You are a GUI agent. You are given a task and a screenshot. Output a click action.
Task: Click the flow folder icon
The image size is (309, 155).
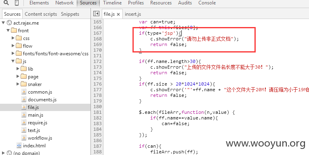point(19,46)
